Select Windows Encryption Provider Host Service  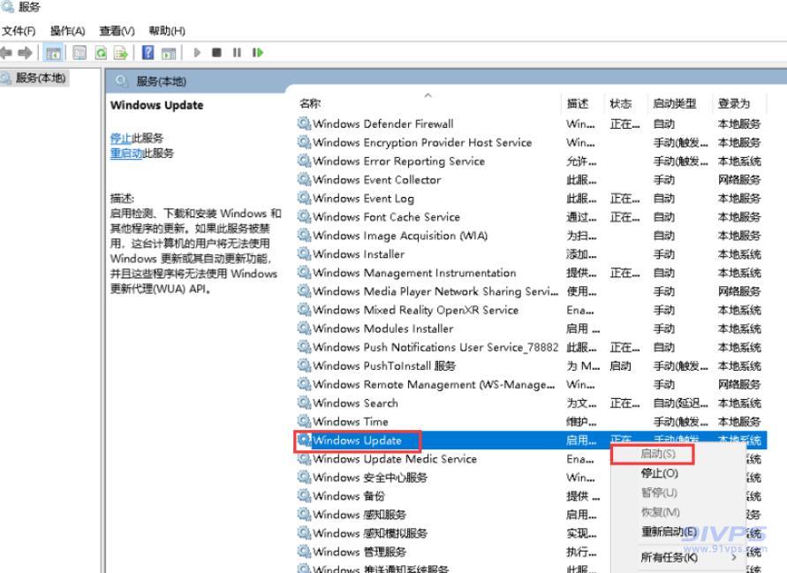(x=422, y=142)
